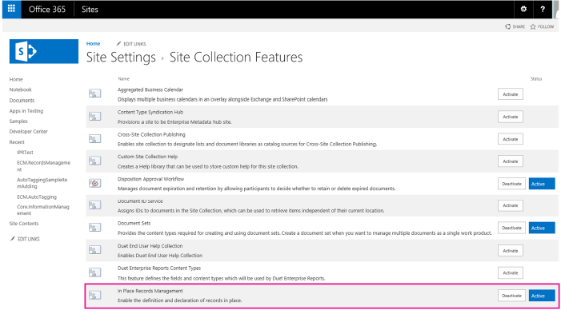Activate Custom Site Collection Help
Viewport: 561px width, 318px height.
click(x=511, y=161)
